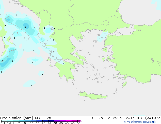This screenshot has width=161, height=124.
Task: Select the 1–2 mm legend swatch
Action: (16, 121)
